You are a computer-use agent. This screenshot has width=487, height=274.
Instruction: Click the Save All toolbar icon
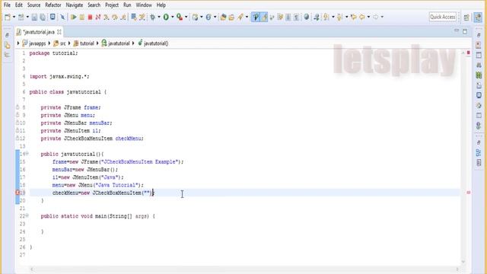point(43,17)
